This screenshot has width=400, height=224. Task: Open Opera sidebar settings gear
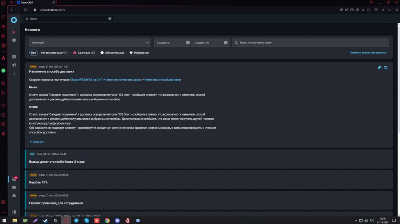pos(3,133)
